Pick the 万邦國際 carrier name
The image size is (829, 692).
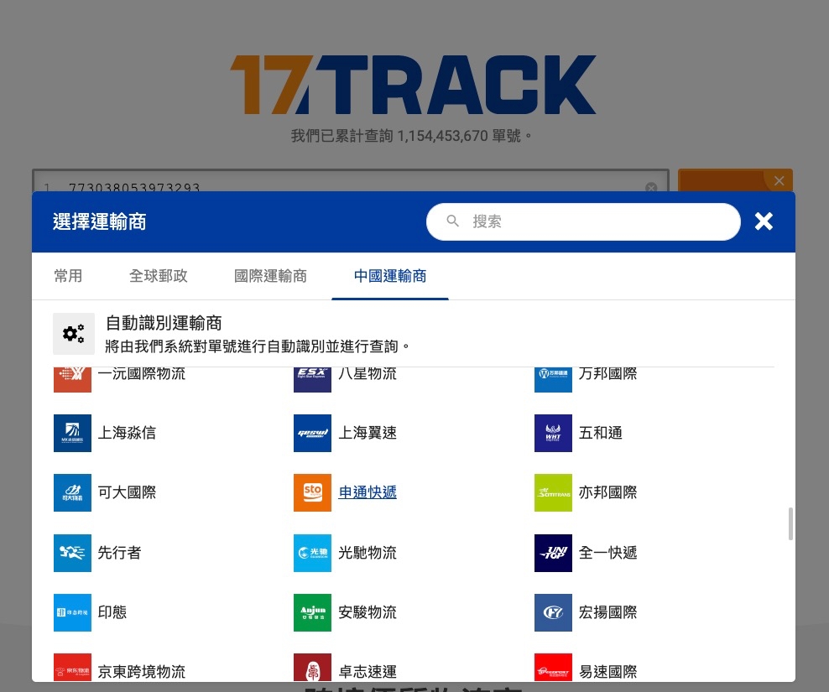pos(608,374)
